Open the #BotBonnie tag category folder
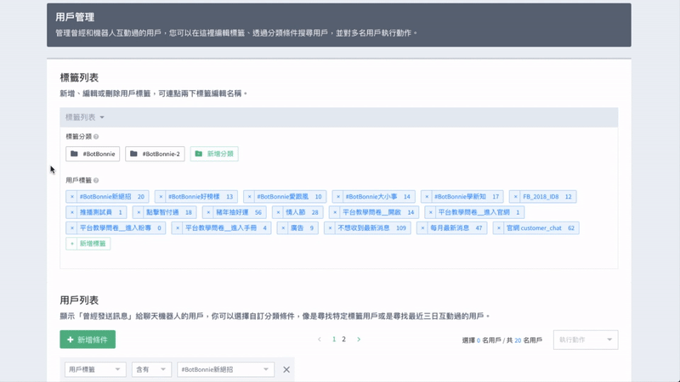This screenshot has height=382, width=680. 93,154
